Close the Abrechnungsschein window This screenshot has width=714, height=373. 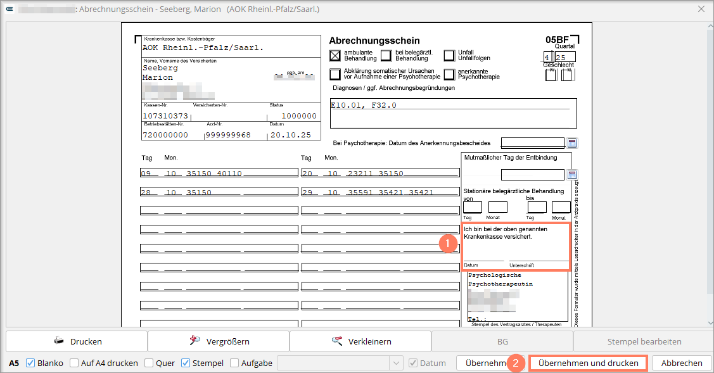pos(701,9)
